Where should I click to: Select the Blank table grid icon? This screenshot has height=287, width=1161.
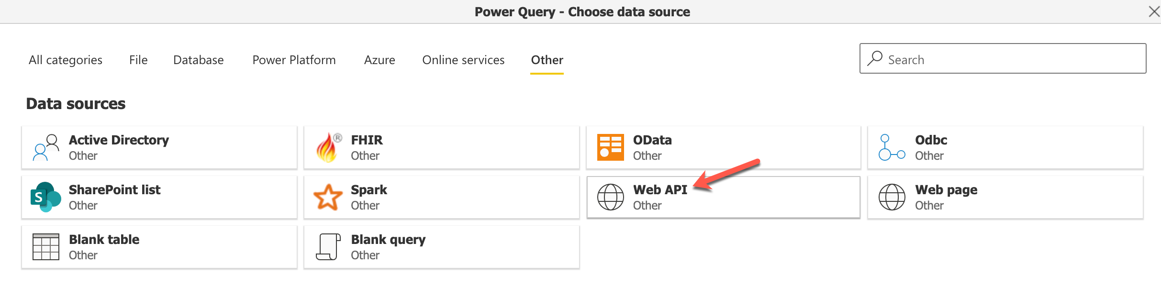(x=46, y=247)
